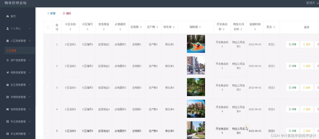Sort by 总户数 column arrows
The height and width of the screenshot is (139, 319).
[157, 27]
